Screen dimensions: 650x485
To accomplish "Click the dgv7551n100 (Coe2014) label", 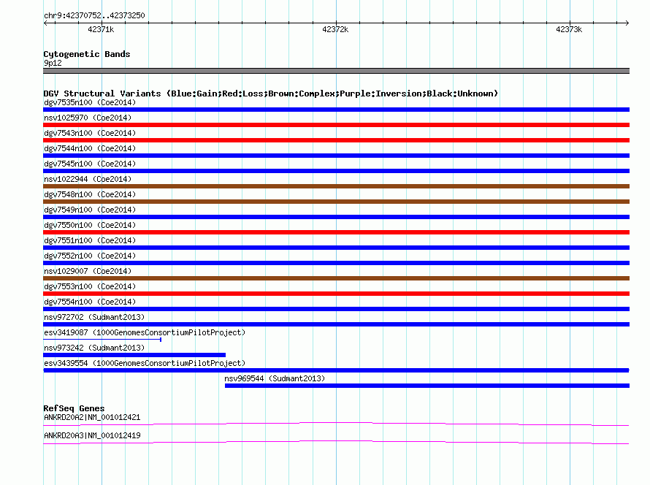I will [90, 240].
